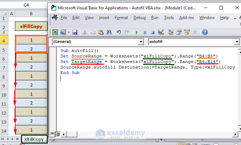Image resolution: width=241 pixels, height=145 pixels.
Task: Click the Save icon in the toolbar
Action: tap(75, 32)
